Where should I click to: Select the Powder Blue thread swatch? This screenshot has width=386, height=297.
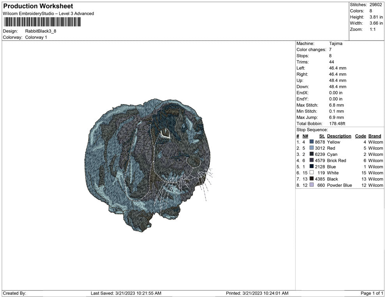(x=312, y=185)
